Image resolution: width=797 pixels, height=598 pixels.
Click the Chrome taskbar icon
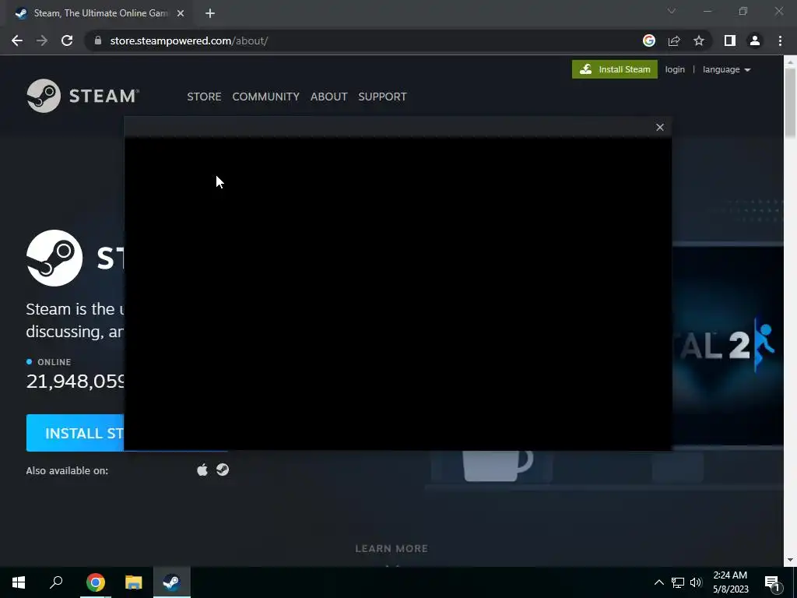(95, 582)
